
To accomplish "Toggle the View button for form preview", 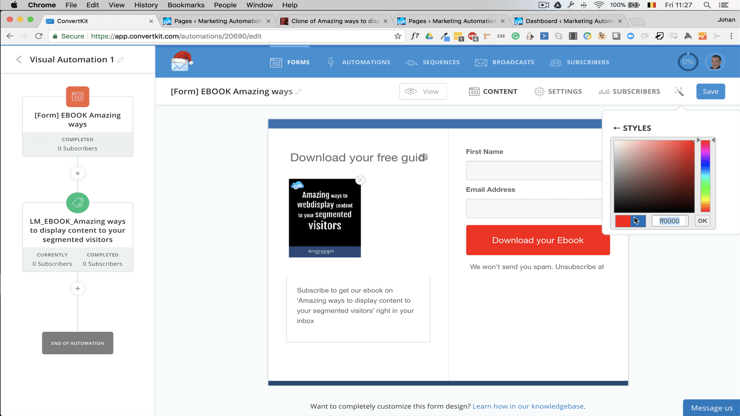I will pyautogui.click(x=422, y=91).
